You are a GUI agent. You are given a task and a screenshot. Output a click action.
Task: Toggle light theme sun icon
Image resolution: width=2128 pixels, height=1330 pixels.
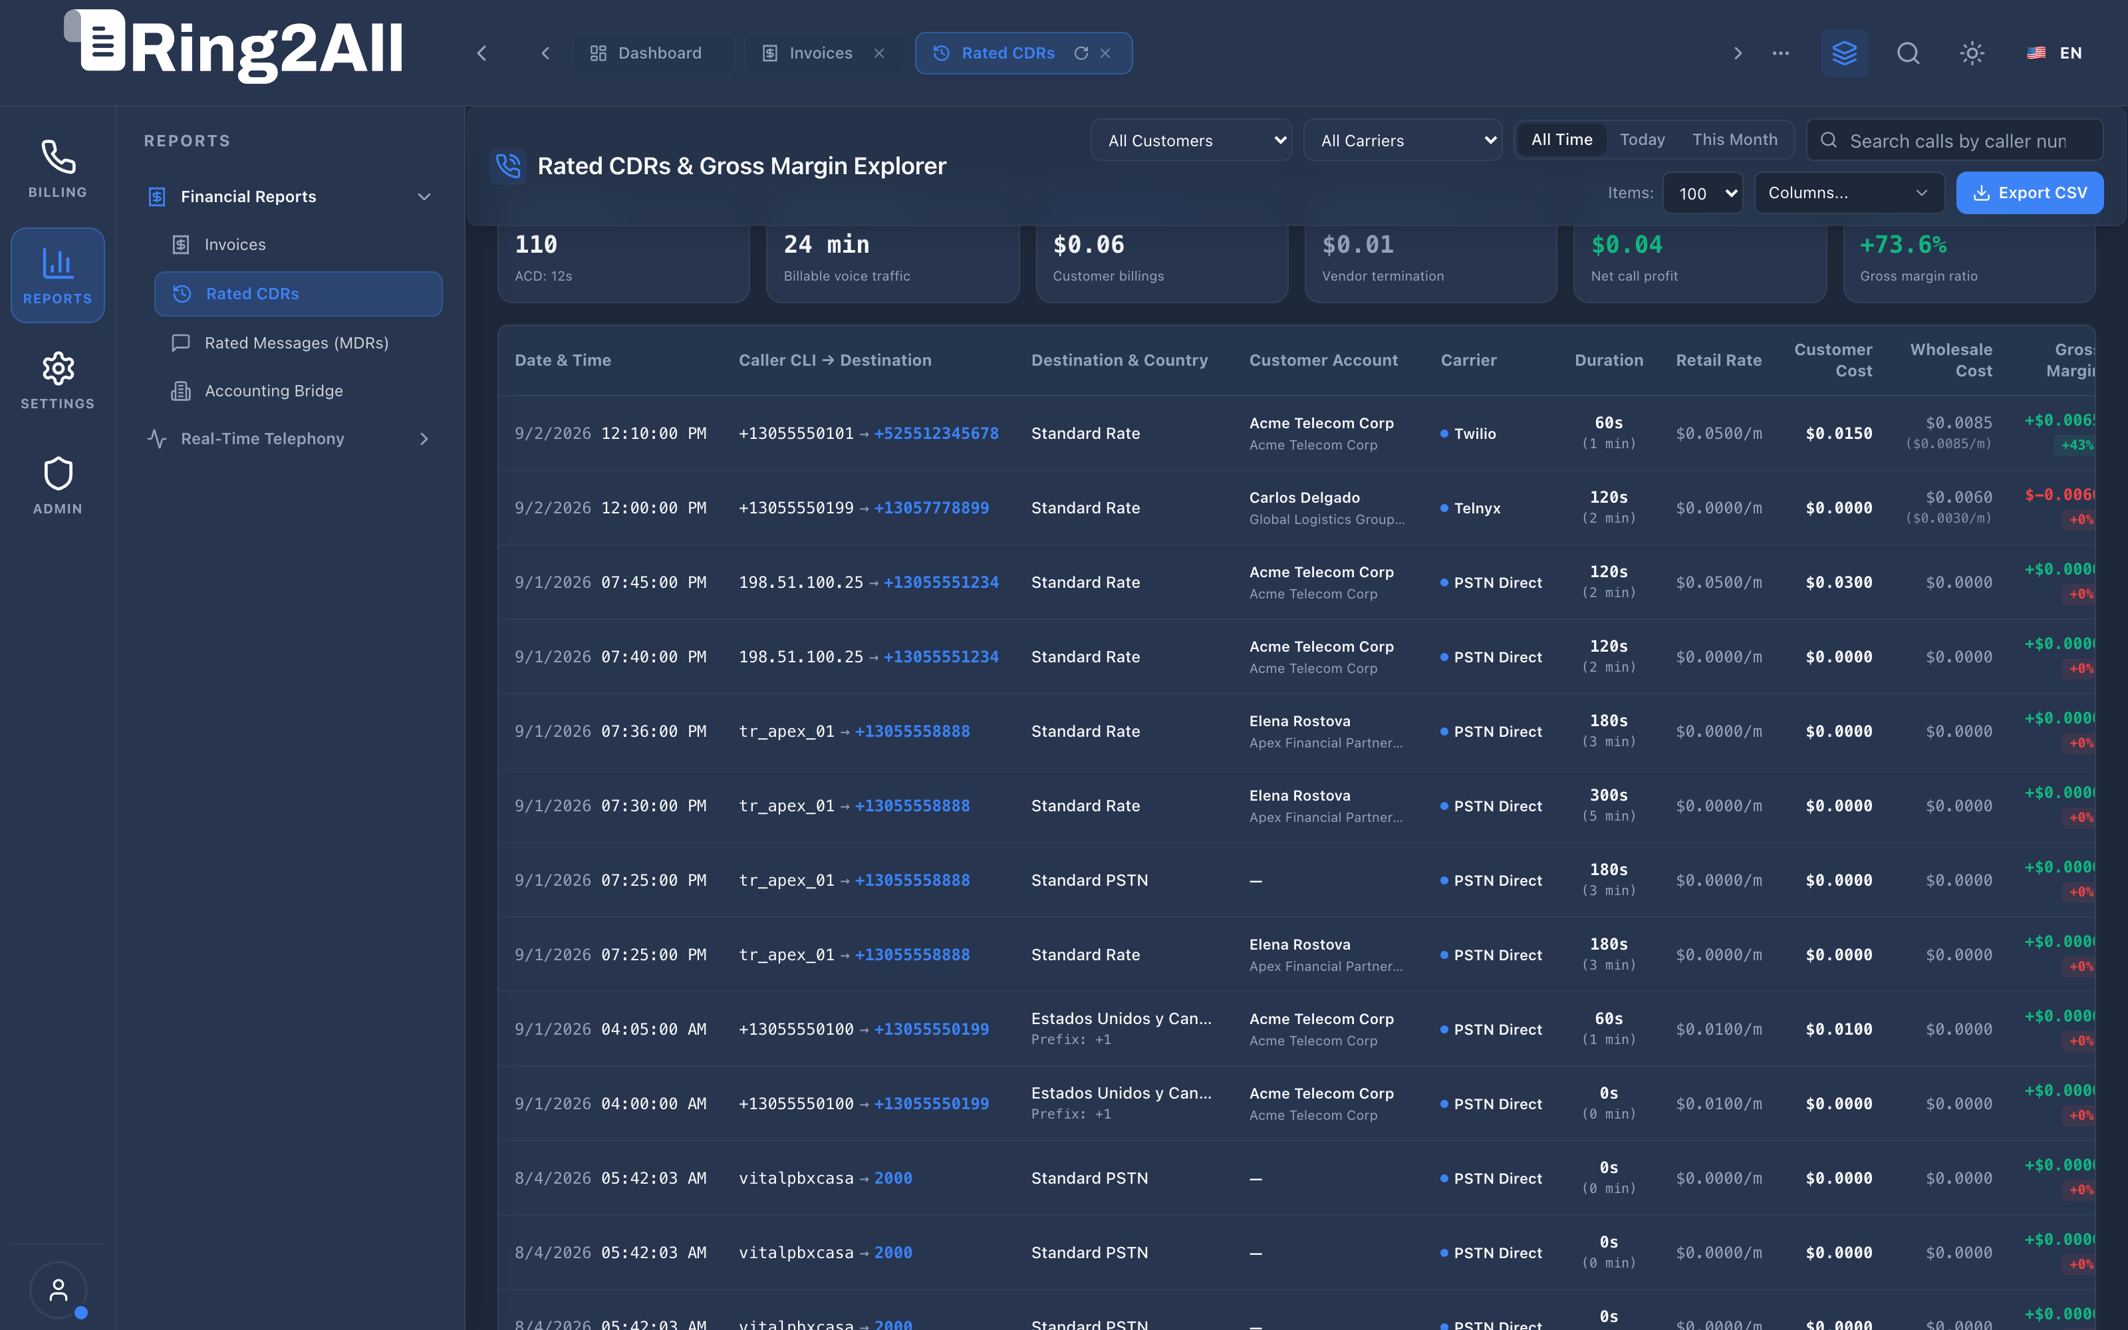pyautogui.click(x=1972, y=53)
